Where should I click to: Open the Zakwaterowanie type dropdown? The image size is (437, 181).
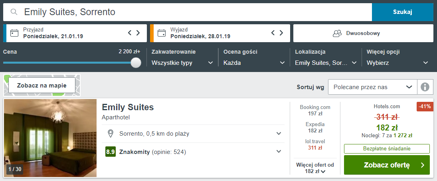182,63
